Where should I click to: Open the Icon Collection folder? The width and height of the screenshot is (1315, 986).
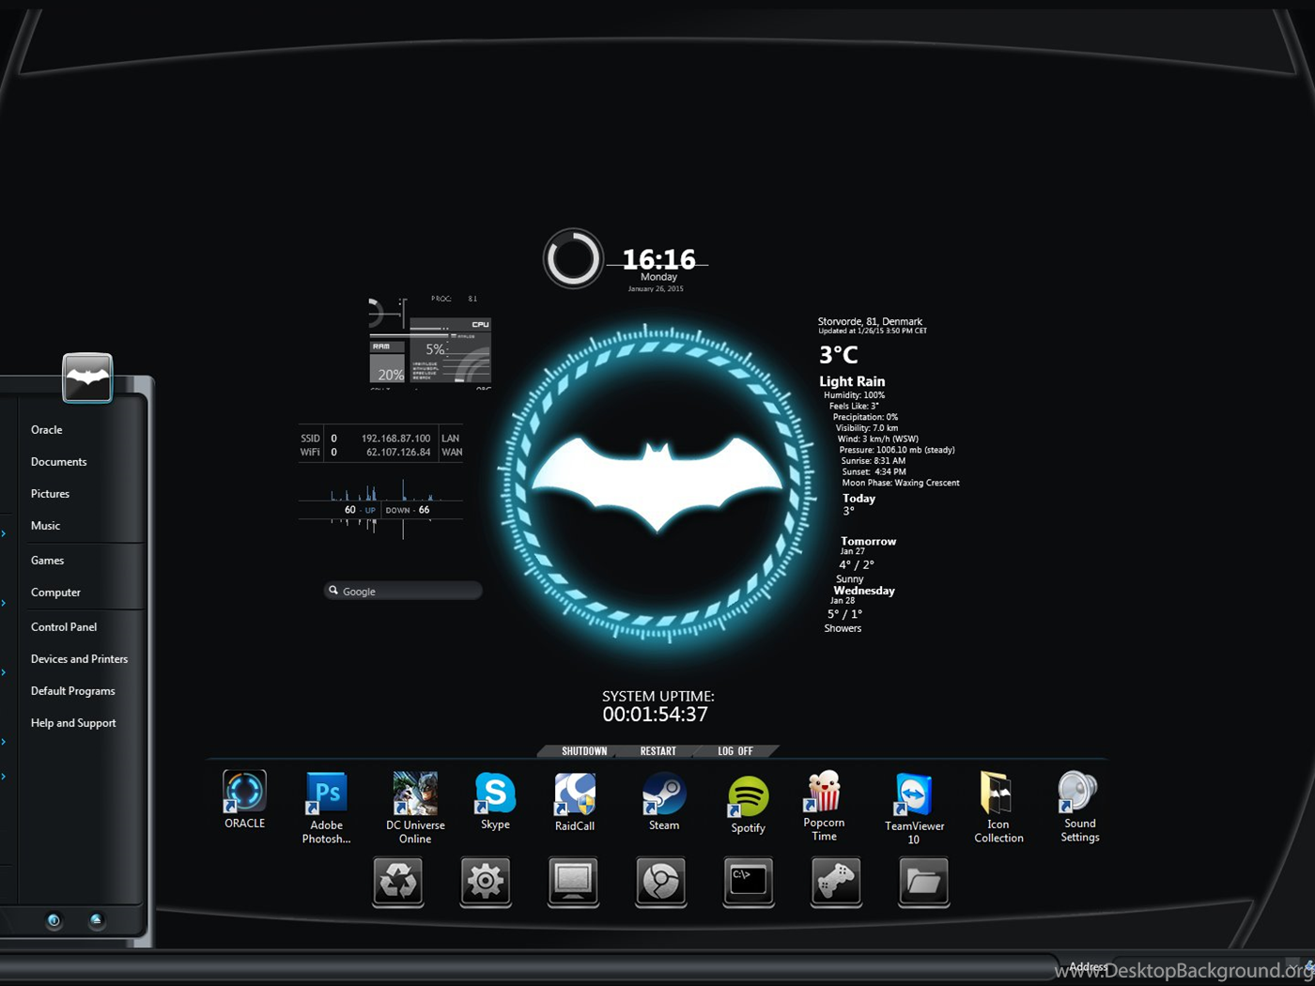coord(998,807)
